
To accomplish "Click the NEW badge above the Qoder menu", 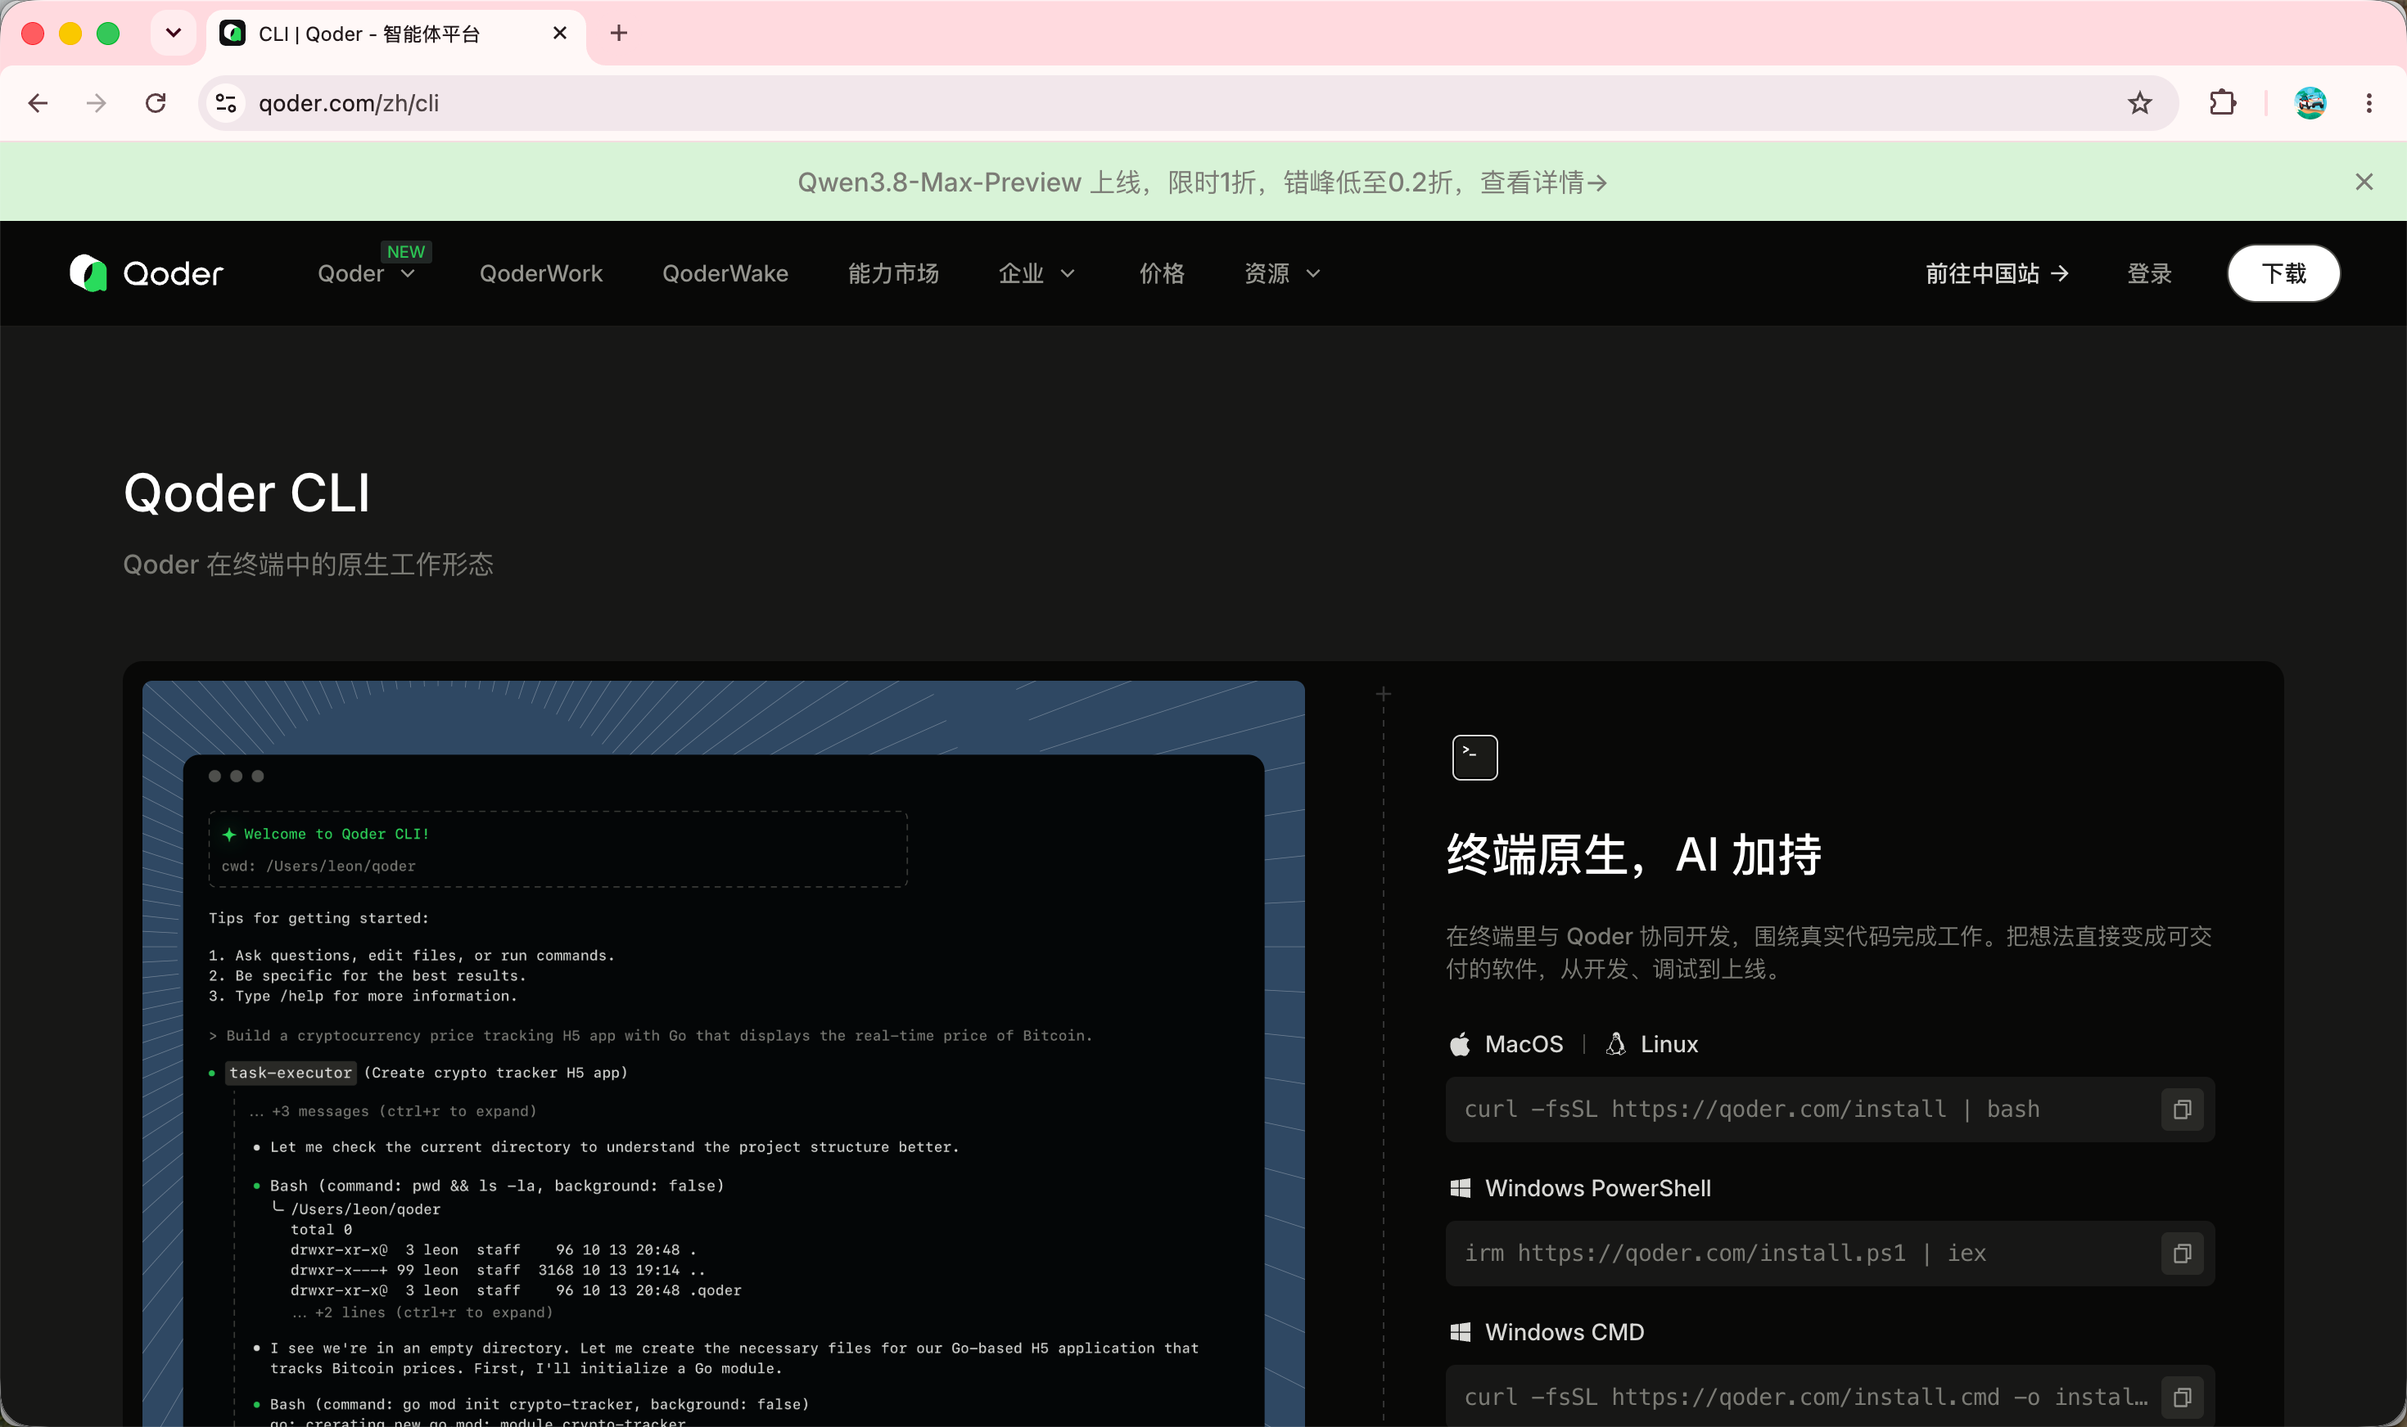I will (x=406, y=252).
